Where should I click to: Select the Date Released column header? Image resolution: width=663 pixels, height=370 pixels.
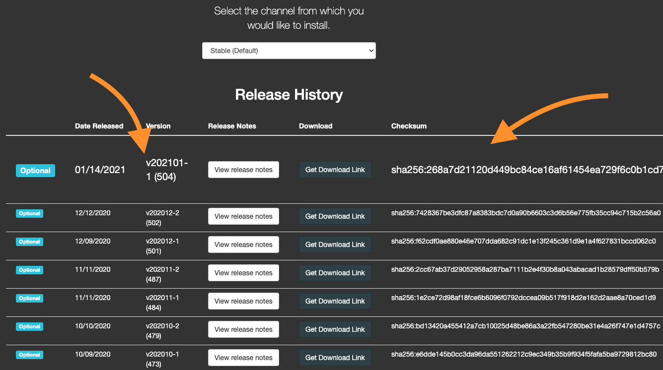coord(99,126)
